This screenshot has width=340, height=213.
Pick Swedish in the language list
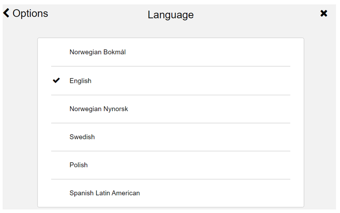click(x=171, y=137)
